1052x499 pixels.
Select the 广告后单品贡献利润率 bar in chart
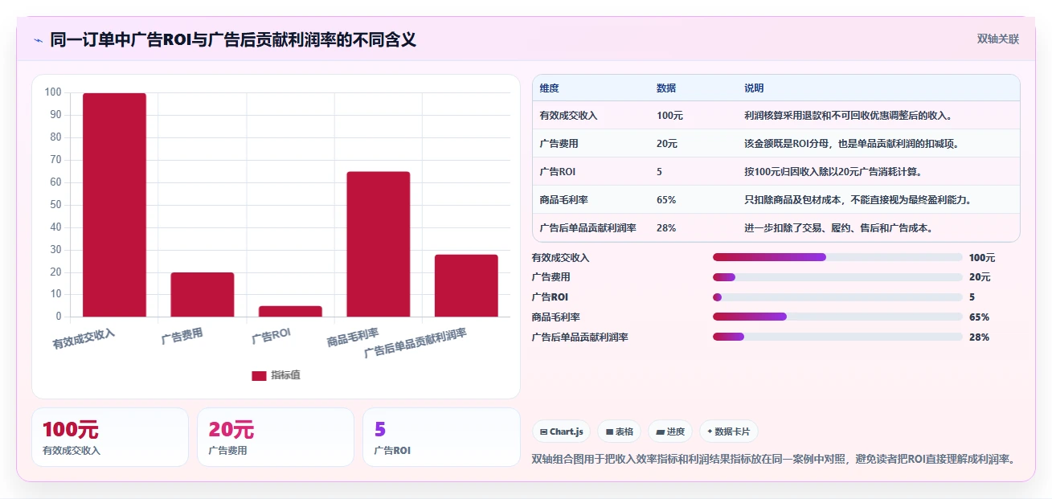point(466,286)
